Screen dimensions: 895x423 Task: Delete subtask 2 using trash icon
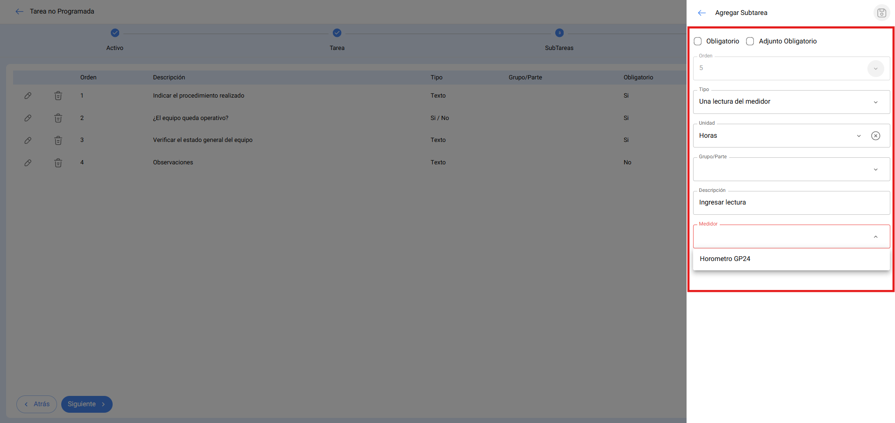pos(58,118)
